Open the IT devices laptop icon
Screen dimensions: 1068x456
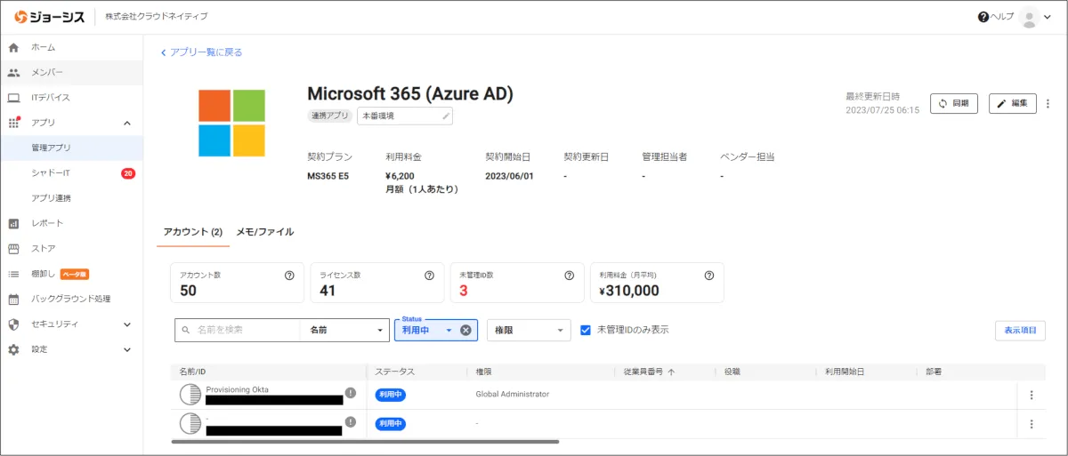click(13, 98)
